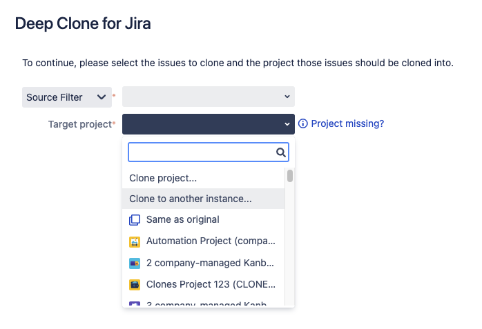The image size is (482, 329).
Task: Click the Deep Clone for Jira heading
Action: click(x=83, y=24)
